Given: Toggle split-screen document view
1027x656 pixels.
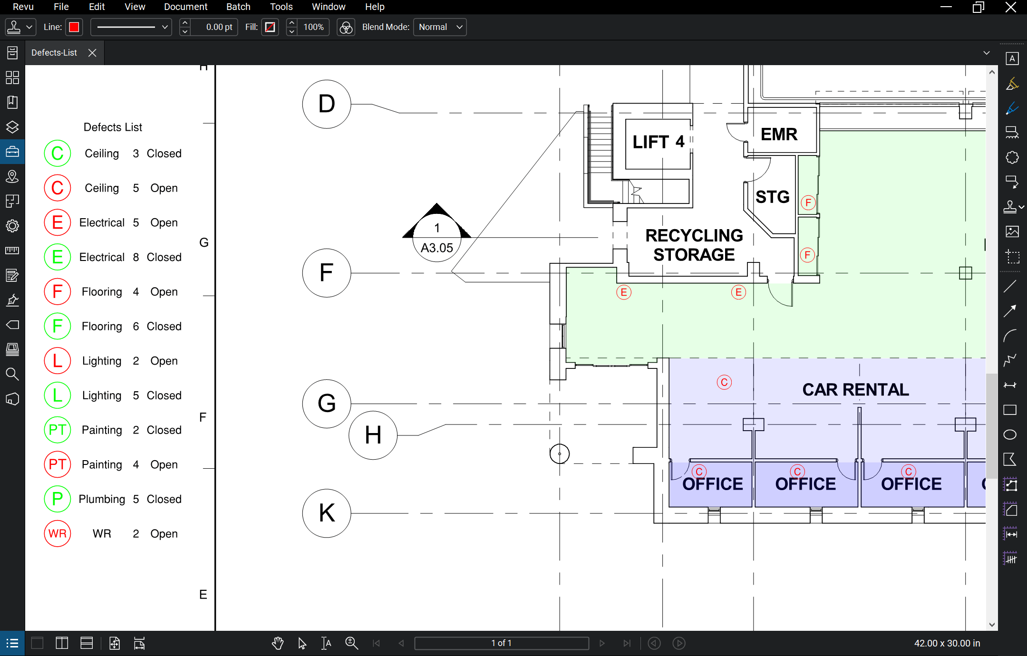Looking at the screenshot, I should pyautogui.click(x=61, y=643).
